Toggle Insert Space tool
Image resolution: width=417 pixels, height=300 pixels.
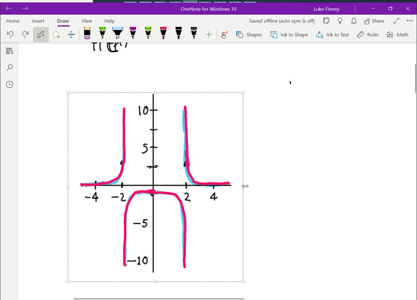click(71, 35)
